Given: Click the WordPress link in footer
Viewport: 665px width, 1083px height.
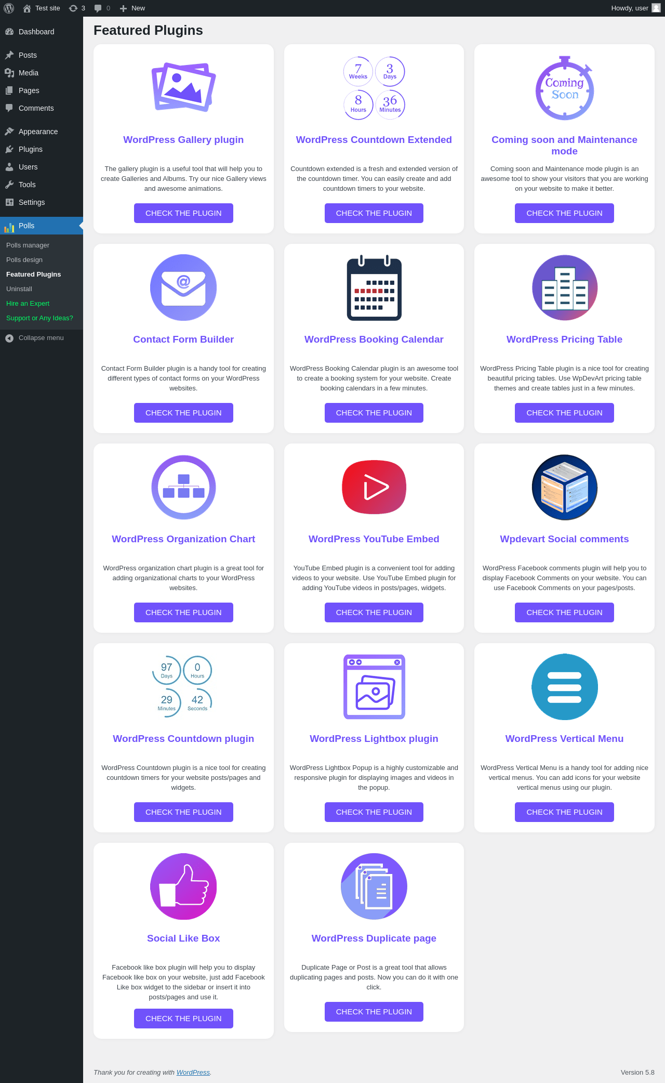Looking at the screenshot, I should 193,1072.
